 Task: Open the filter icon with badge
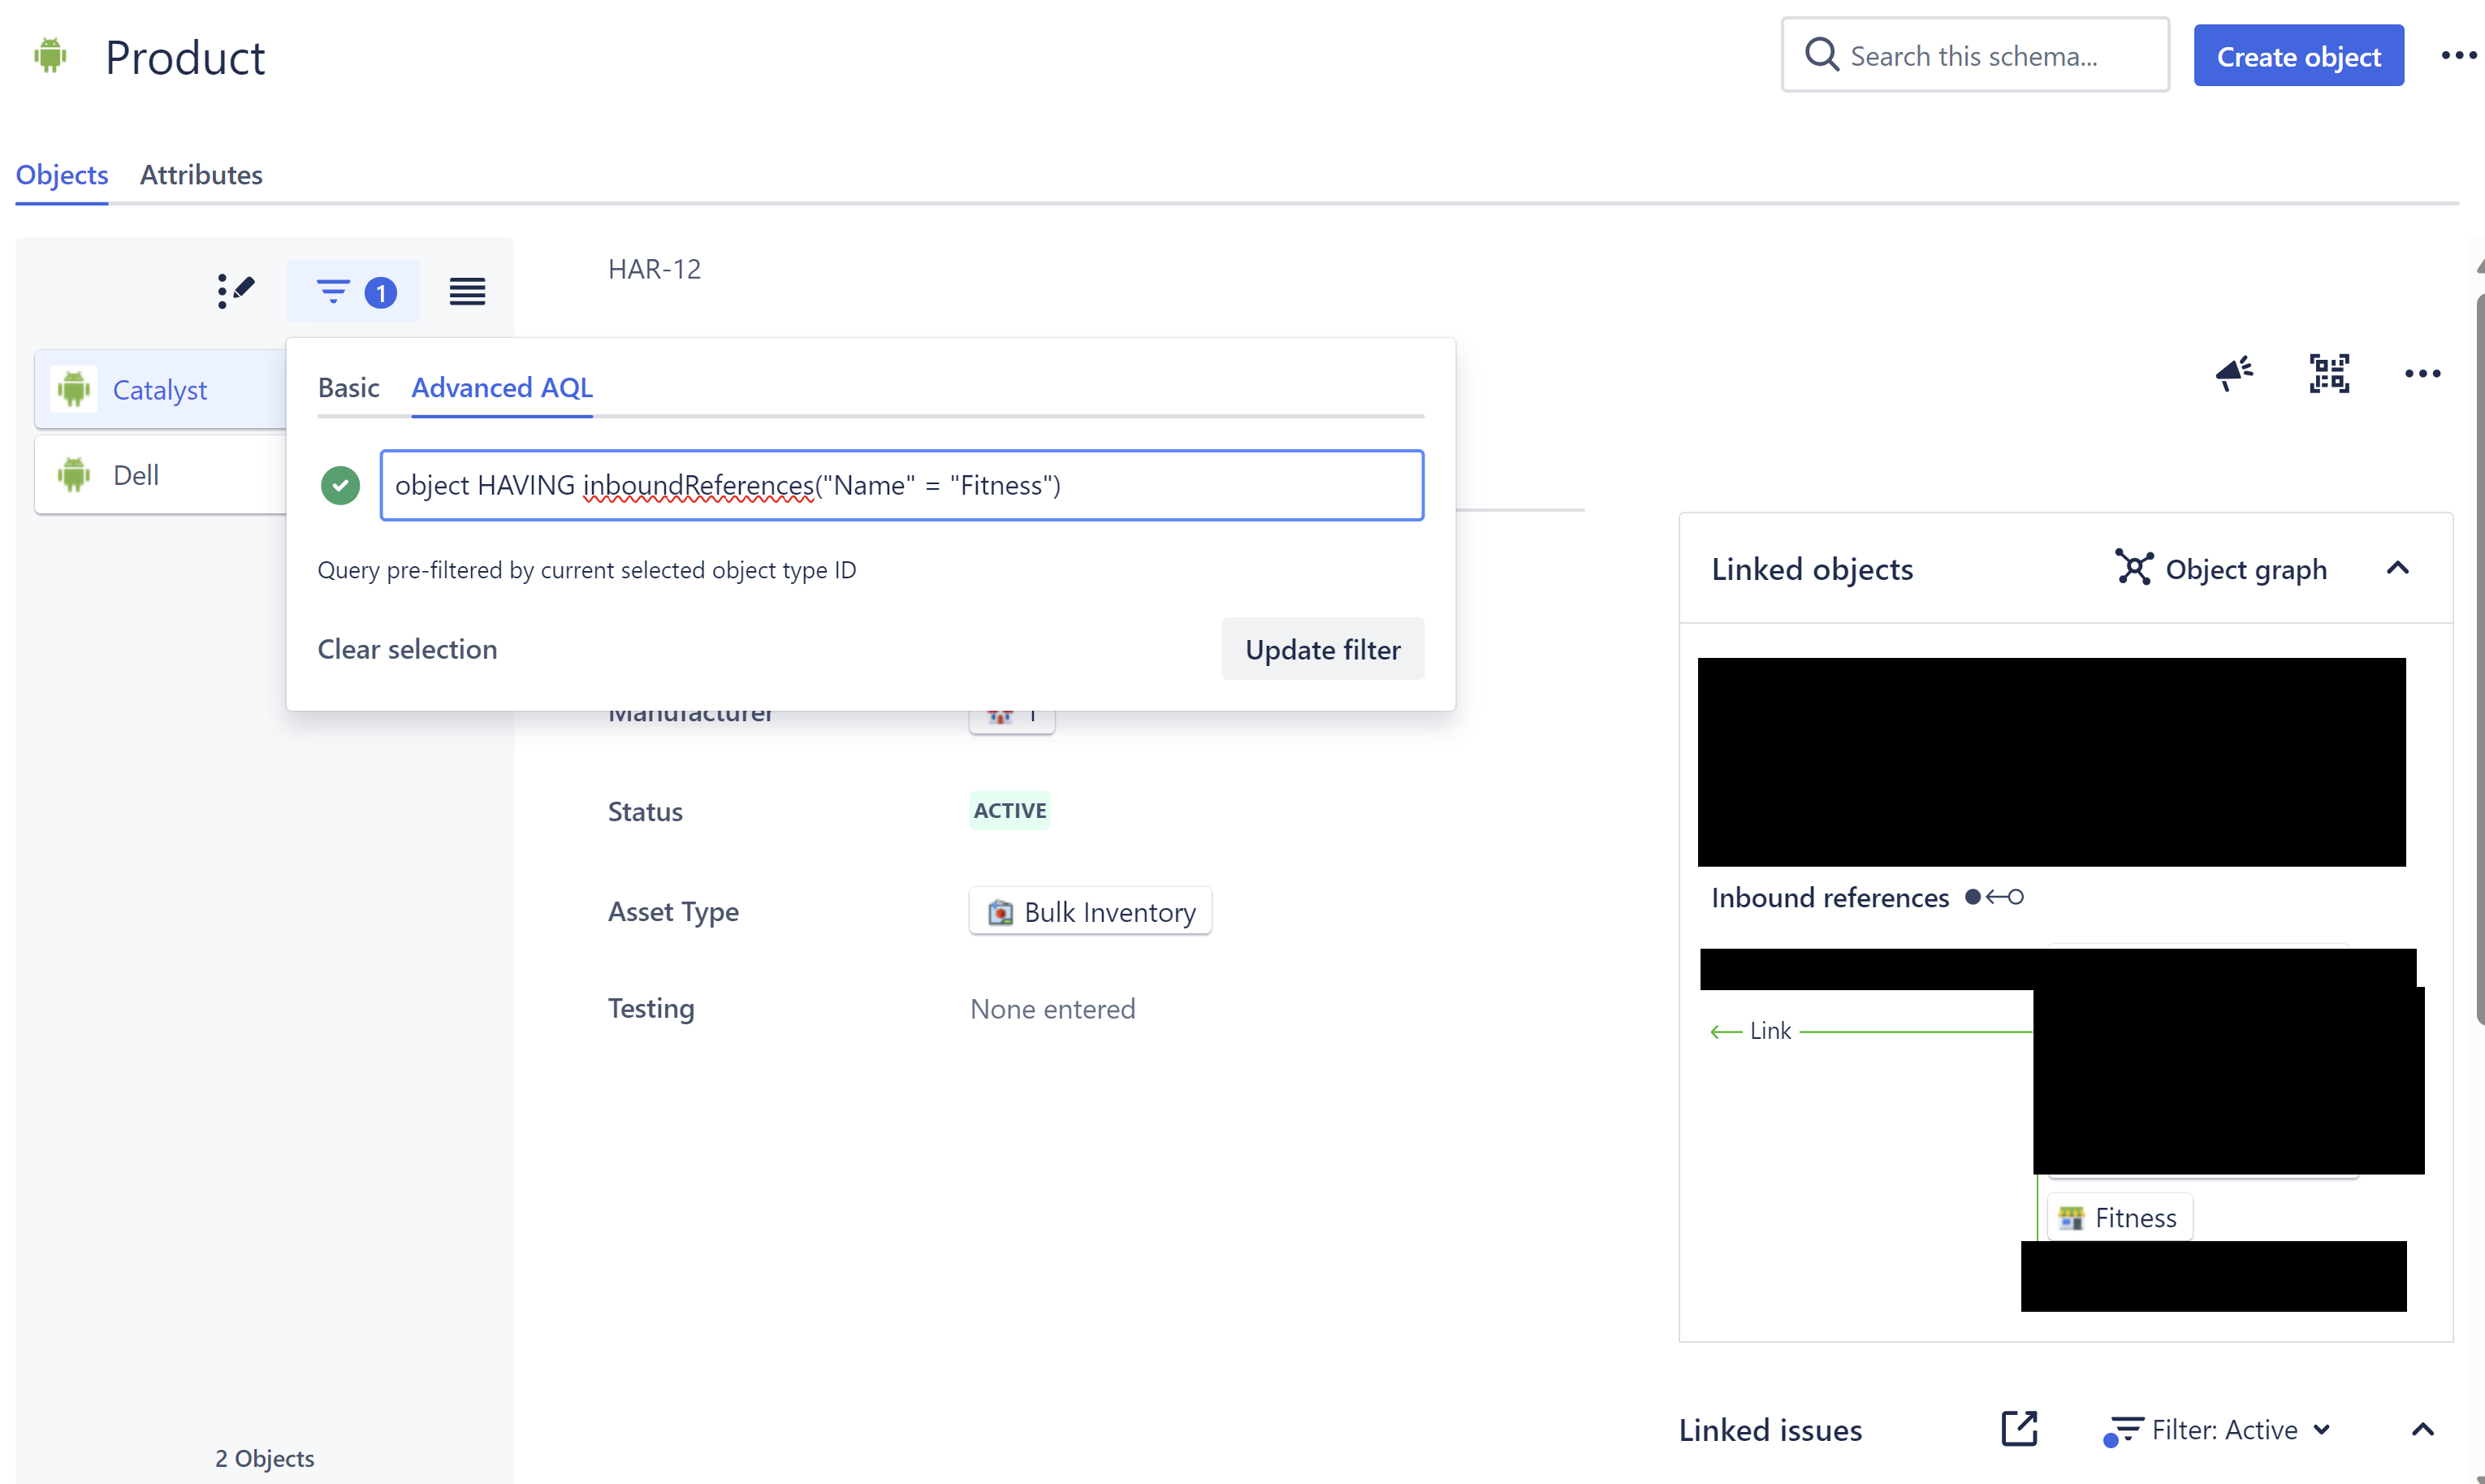pos(354,291)
